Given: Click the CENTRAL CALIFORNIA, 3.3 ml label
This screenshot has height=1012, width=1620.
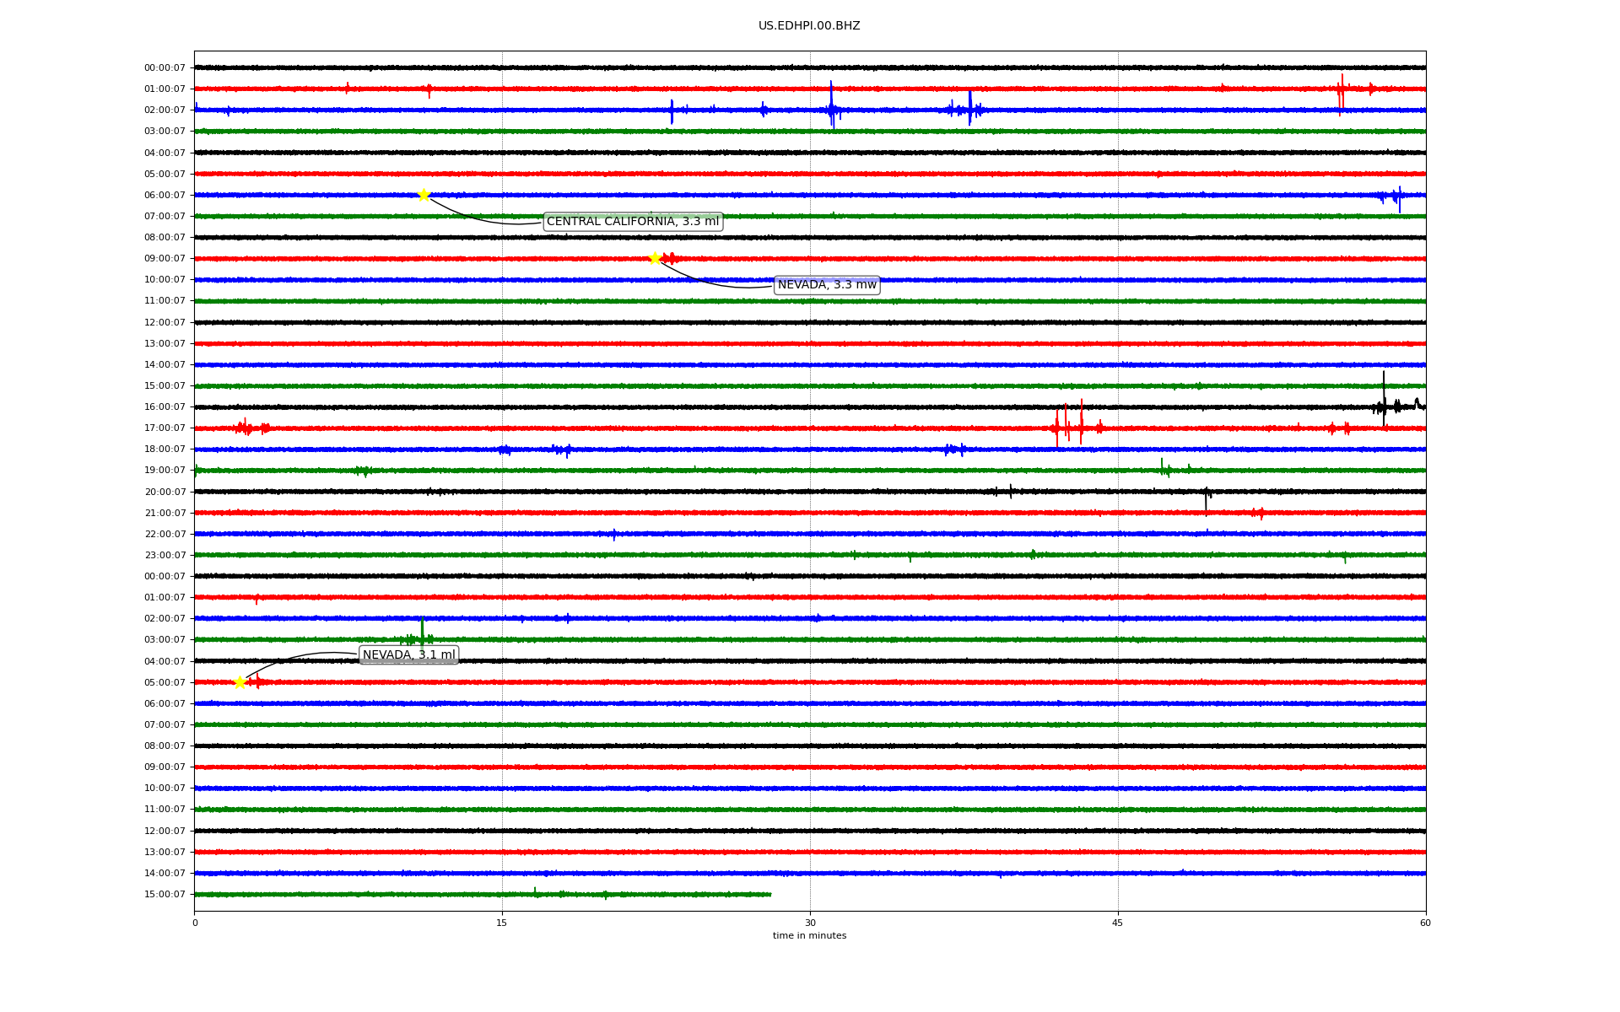Looking at the screenshot, I should coord(633,222).
